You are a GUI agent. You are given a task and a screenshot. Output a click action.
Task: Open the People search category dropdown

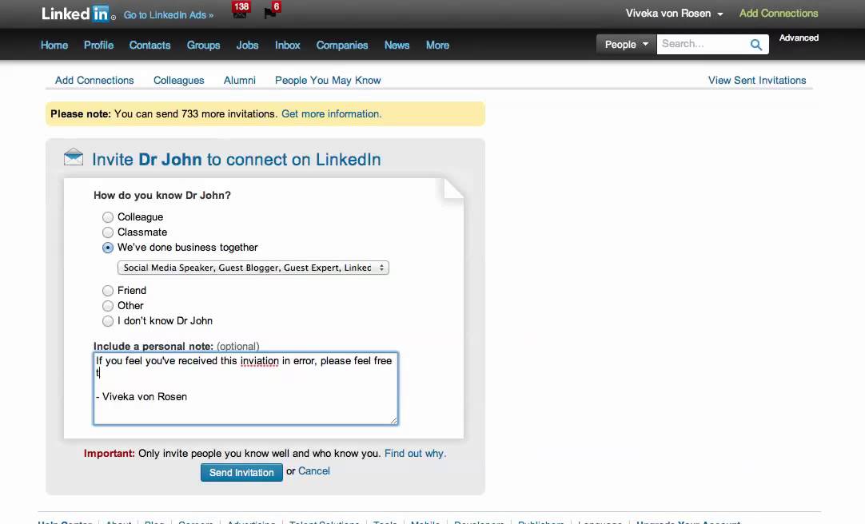coord(626,45)
